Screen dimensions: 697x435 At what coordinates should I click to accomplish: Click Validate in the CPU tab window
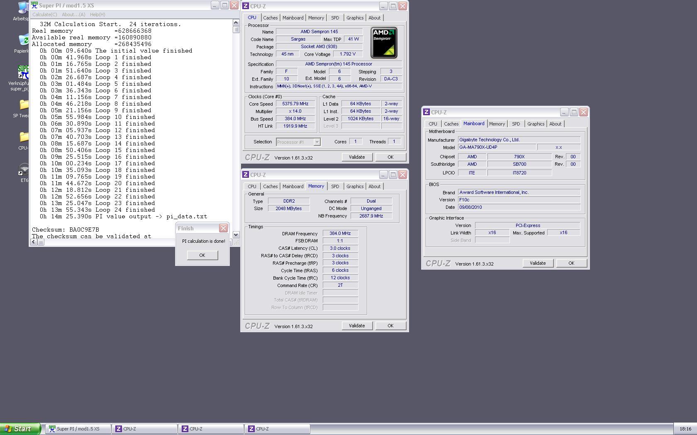click(357, 157)
